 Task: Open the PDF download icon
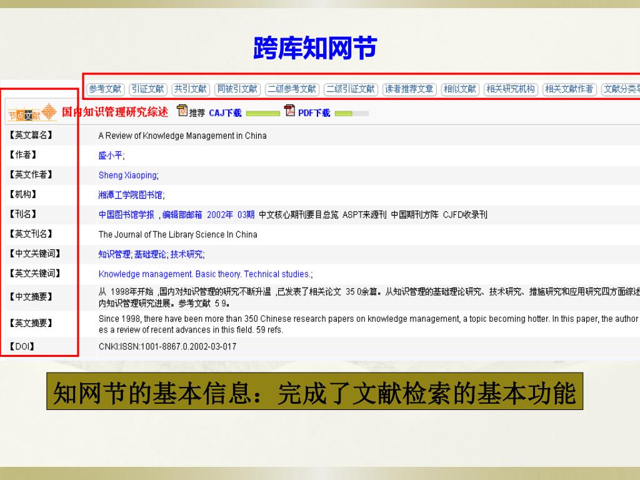pos(289,111)
